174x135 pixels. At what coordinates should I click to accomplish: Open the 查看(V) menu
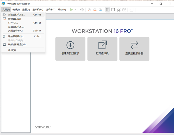[x=26, y=10]
